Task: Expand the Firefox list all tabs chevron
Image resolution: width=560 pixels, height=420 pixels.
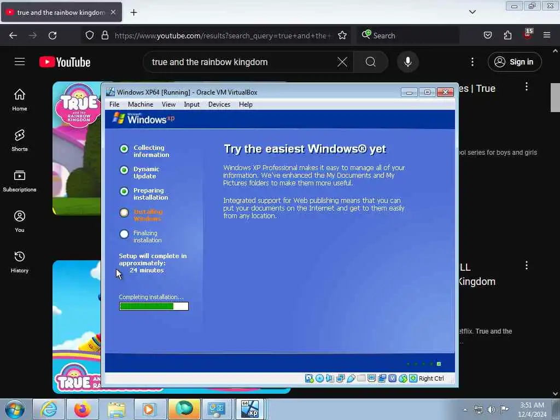Action: pos(472,12)
